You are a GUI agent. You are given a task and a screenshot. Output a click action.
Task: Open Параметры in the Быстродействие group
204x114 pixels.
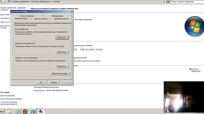click(x=62, y=38)
